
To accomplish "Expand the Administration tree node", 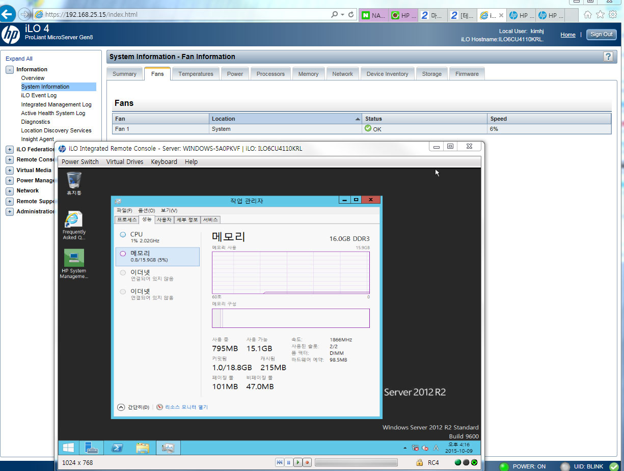I will 10,212.
